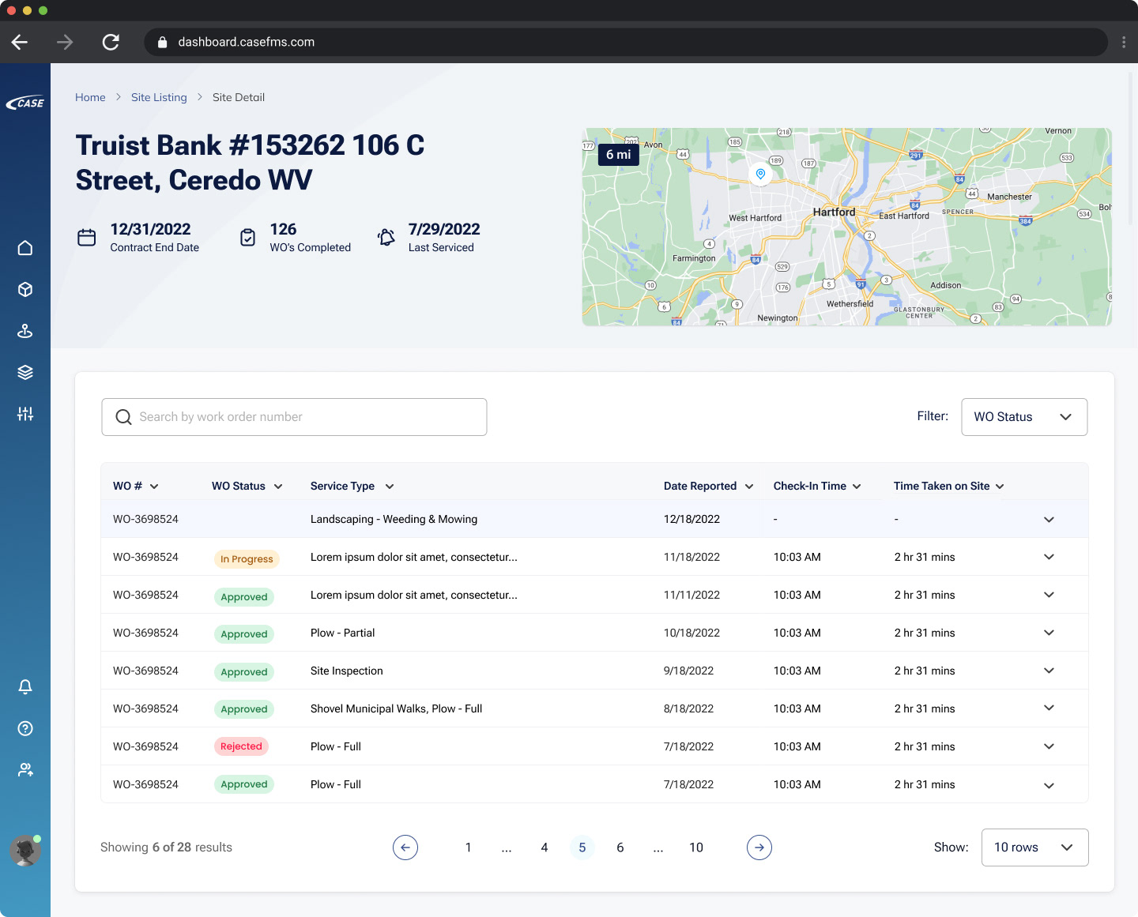
Task: Sort by Date Reported column
Action: [709, 486]
